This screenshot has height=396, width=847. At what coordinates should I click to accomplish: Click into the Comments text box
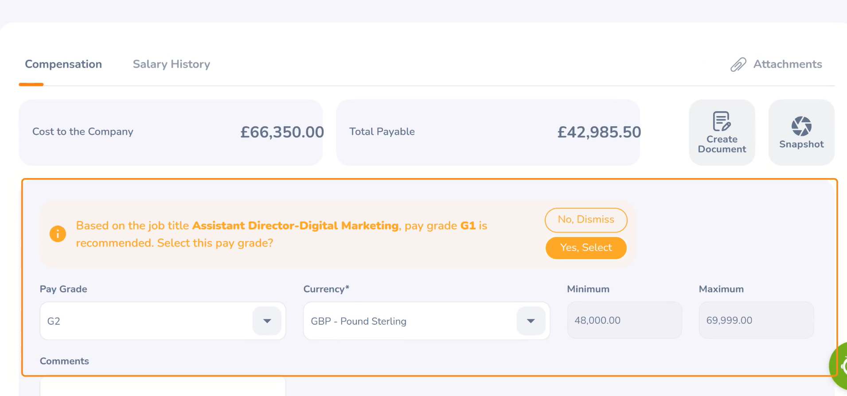[x=163, y=386]
